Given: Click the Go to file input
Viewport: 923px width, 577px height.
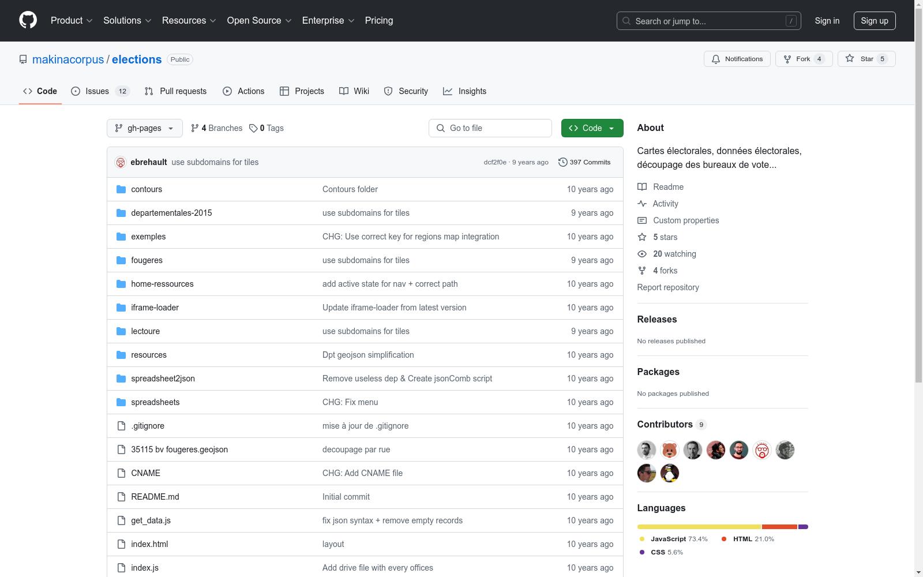Looking at the screenshot, I should (490, 128).
